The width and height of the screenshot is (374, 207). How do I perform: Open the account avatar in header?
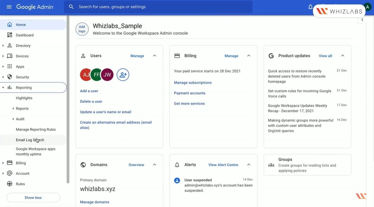[x=368, y=7]
